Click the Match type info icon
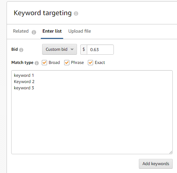The height and width of the screenshot is (173, 177). (x=37, y=63)
